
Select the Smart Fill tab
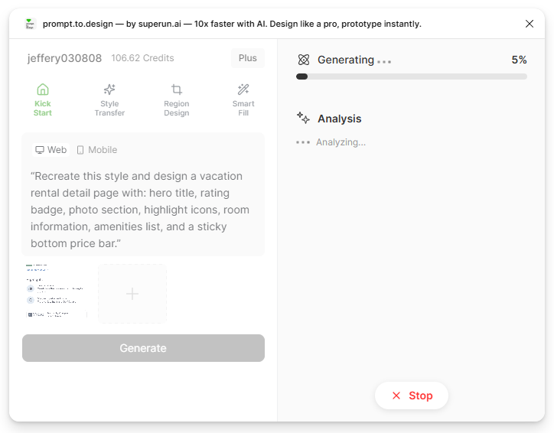(243, 100)
